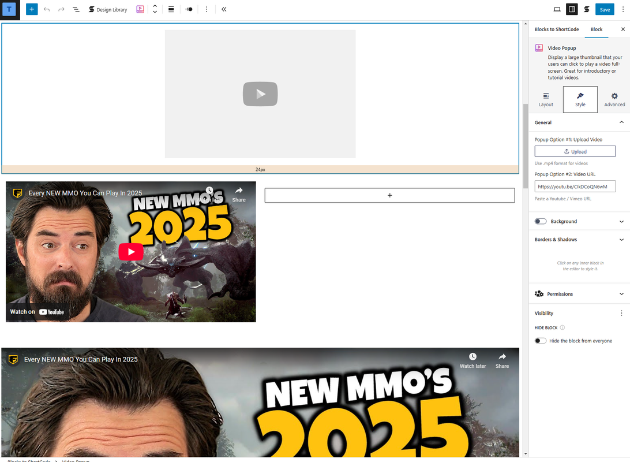This screenshot has width=630, height=462.
Task: Click Share on the large YouTube embed
Action: [502, 361]
